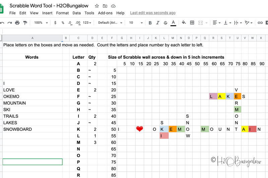Open the text color picker
This screenshot has height=178, width=268.
point(173,23)
